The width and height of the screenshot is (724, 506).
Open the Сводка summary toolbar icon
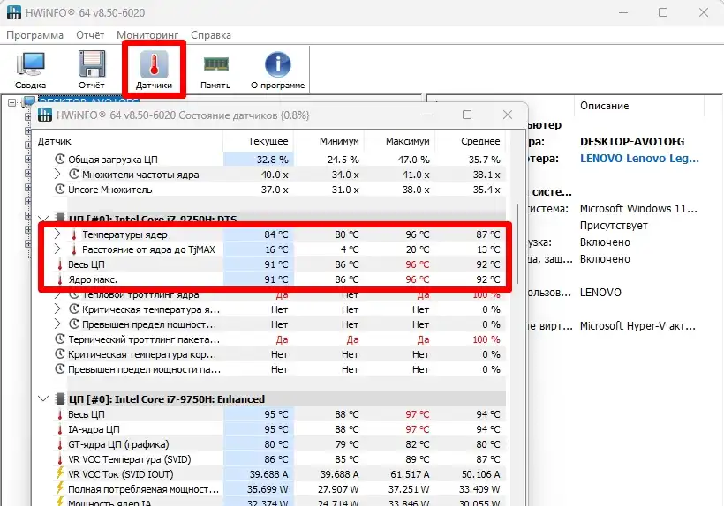point(31,70)
